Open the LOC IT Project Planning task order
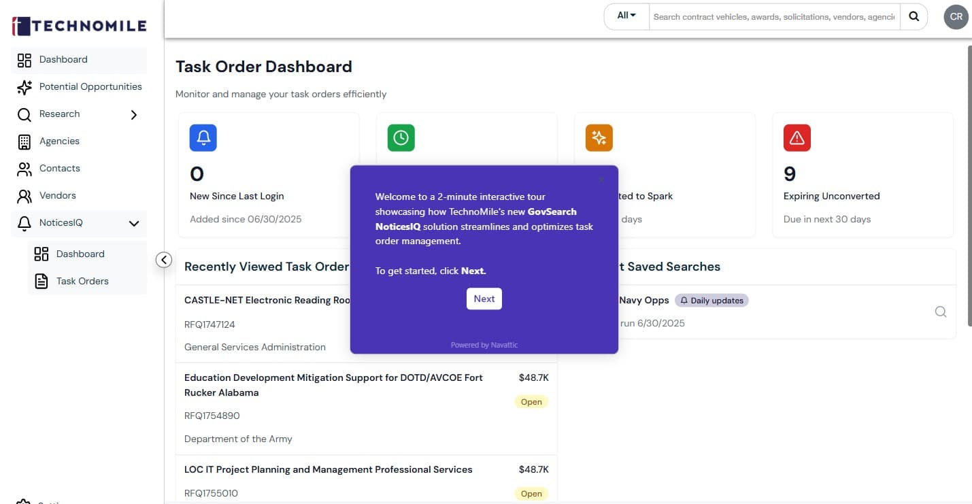This screenshot has height=504, width=972. [329, 469]
